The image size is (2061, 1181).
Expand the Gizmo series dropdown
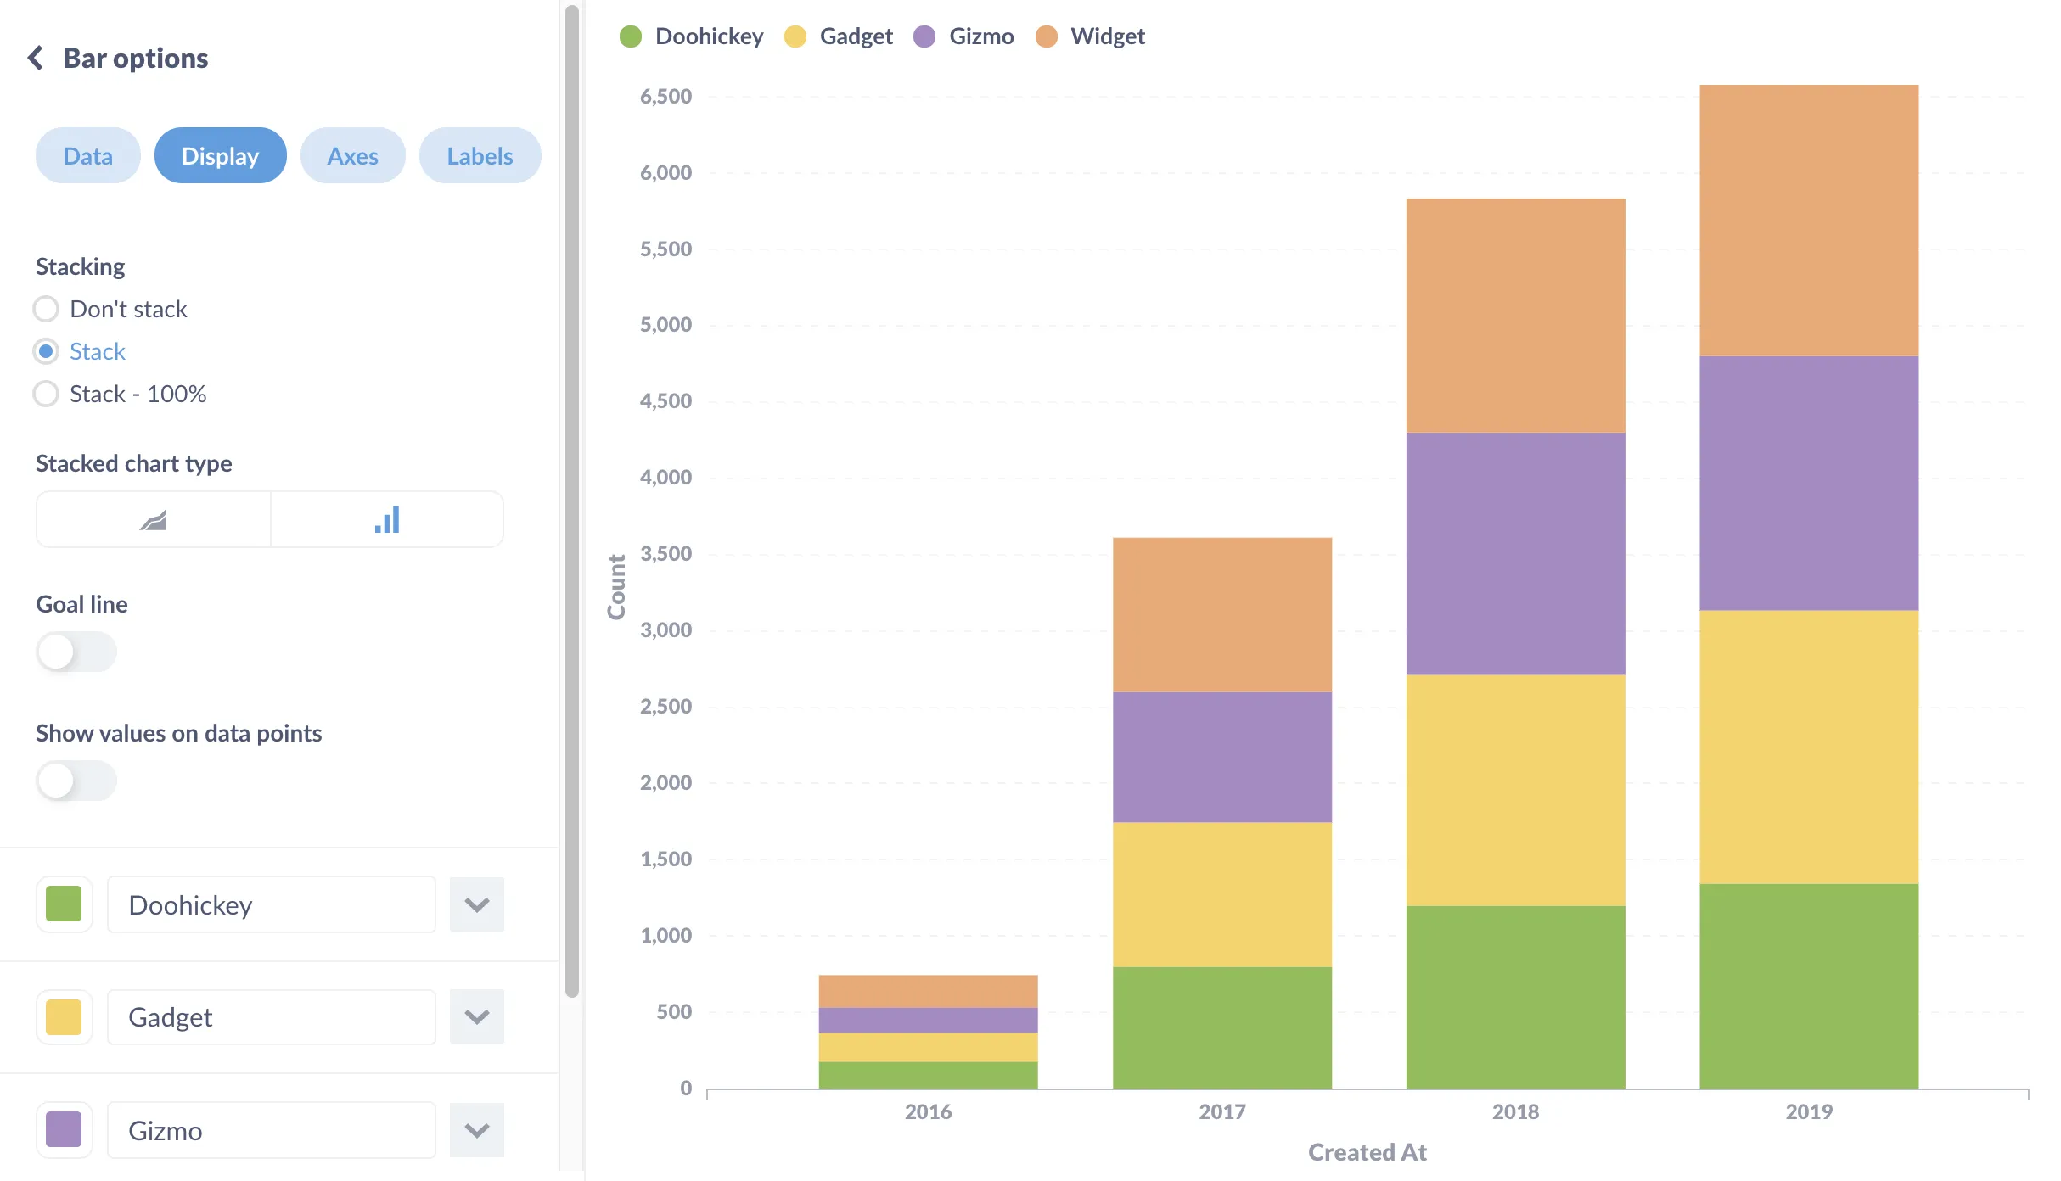click(477, 1128)
